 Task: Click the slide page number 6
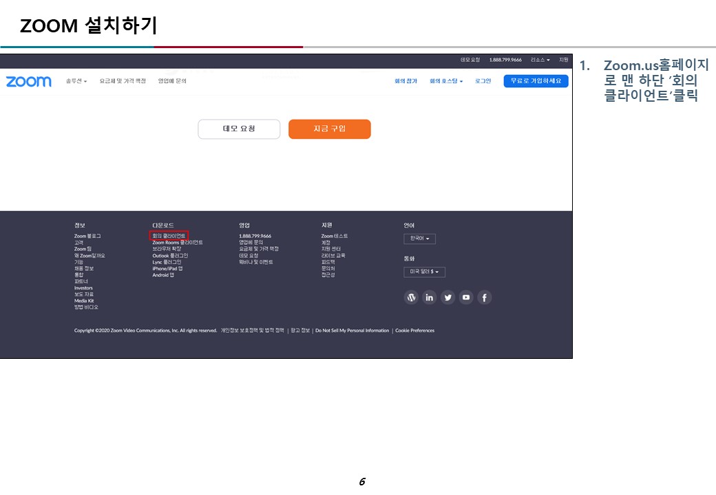pos(362,482)
